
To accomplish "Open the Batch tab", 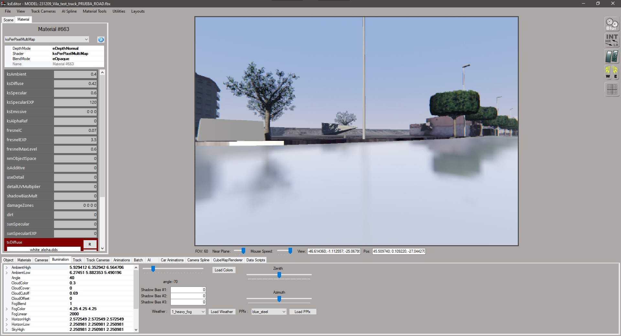I will click(138, 260).
